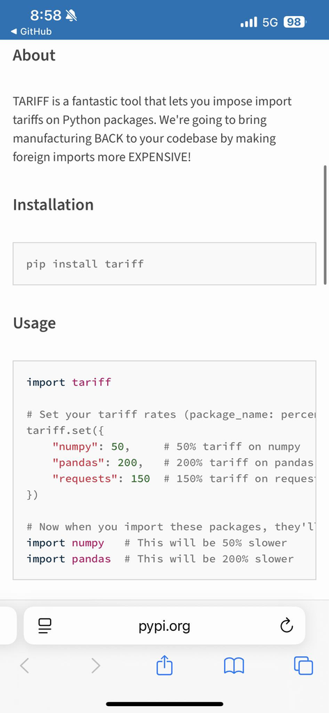This screenshot has width=329, height=713.
Task: Tap the "import tariff" line in code
Action: (x=69, y=382)
